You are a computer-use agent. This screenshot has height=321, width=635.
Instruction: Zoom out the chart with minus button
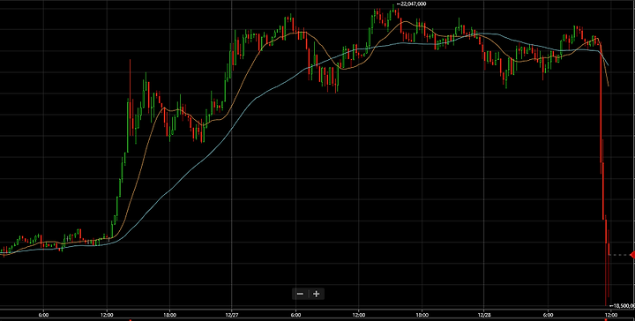(x=300, y=294)
